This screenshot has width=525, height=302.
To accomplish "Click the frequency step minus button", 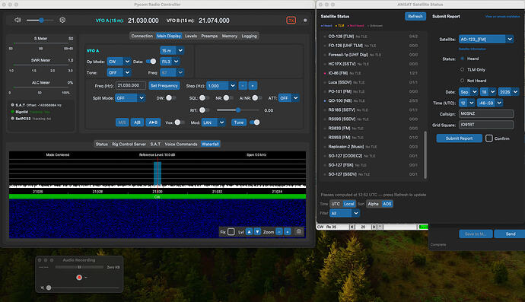I will [243, 86].
